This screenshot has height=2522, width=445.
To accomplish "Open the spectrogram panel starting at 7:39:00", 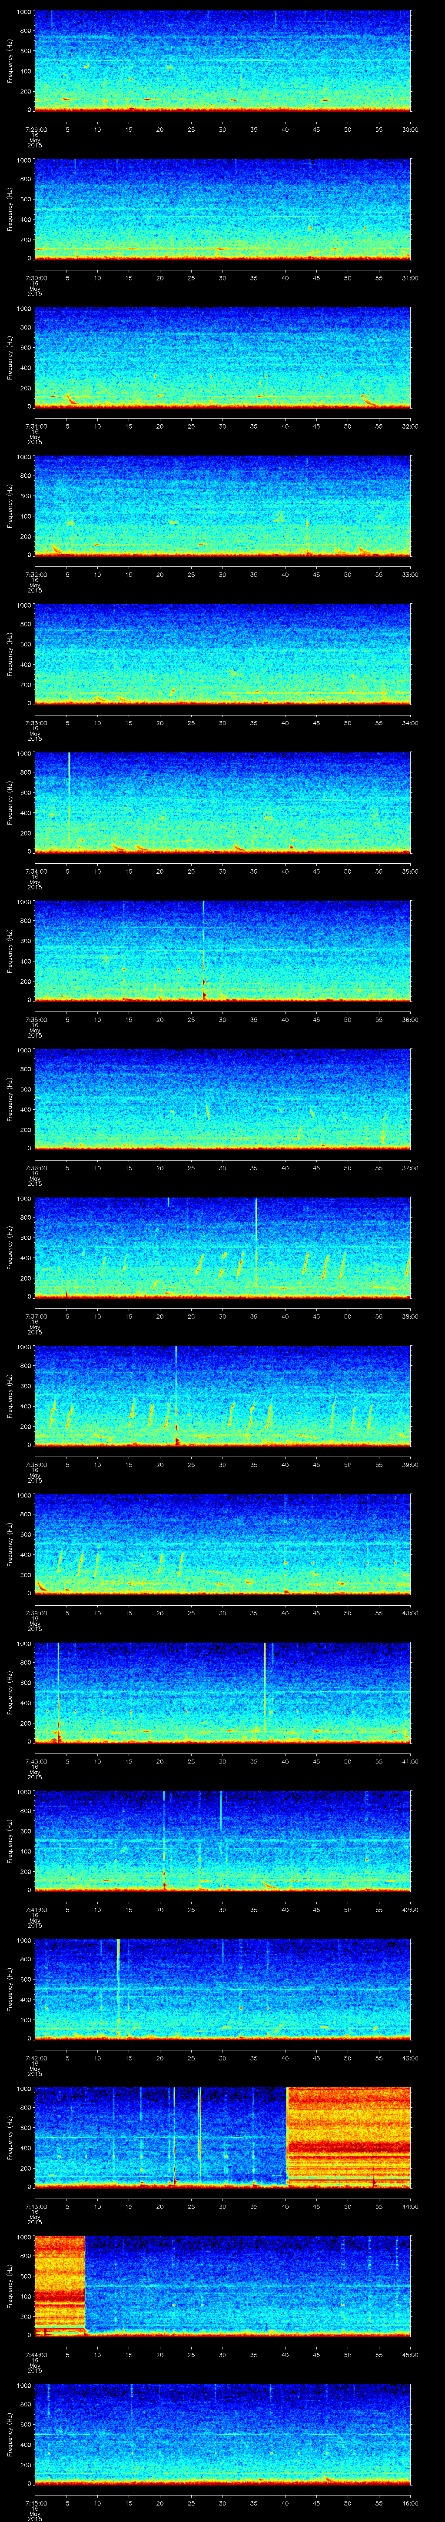I will tap(223, 1544).
